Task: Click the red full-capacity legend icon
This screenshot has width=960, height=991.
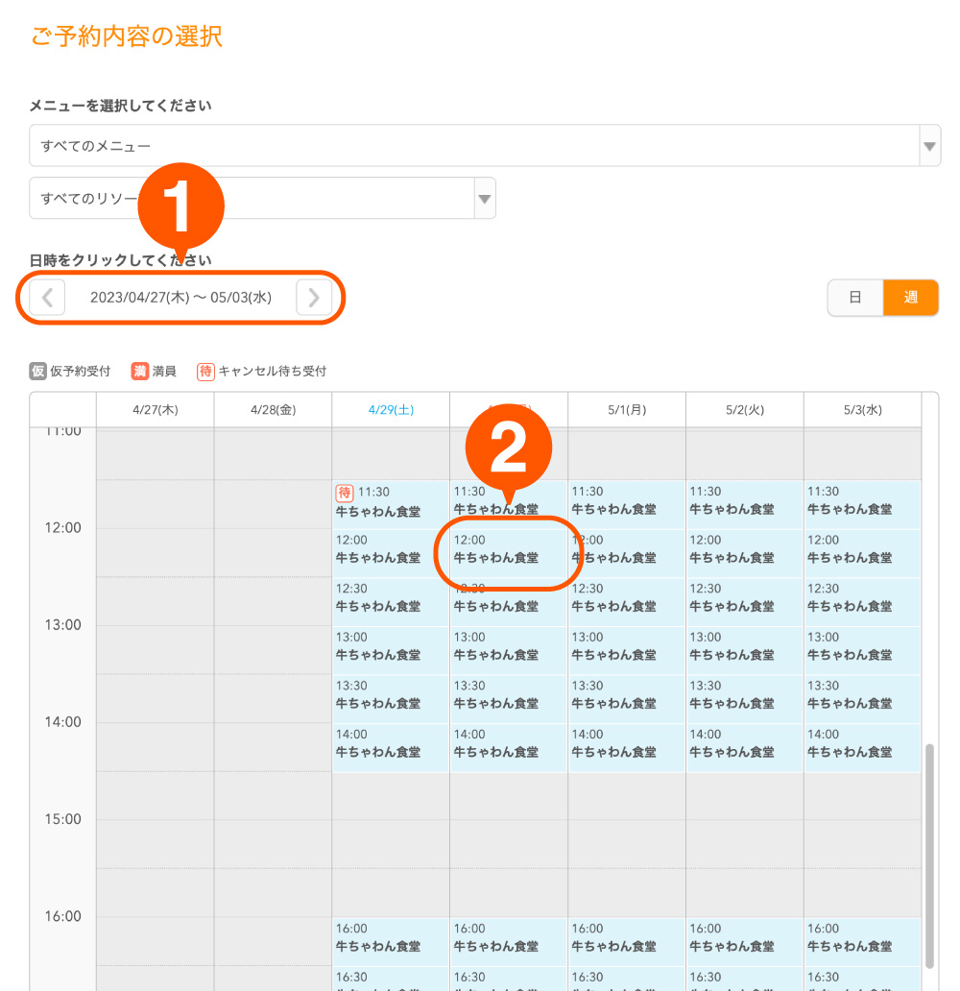Action: tap(139, 371)
